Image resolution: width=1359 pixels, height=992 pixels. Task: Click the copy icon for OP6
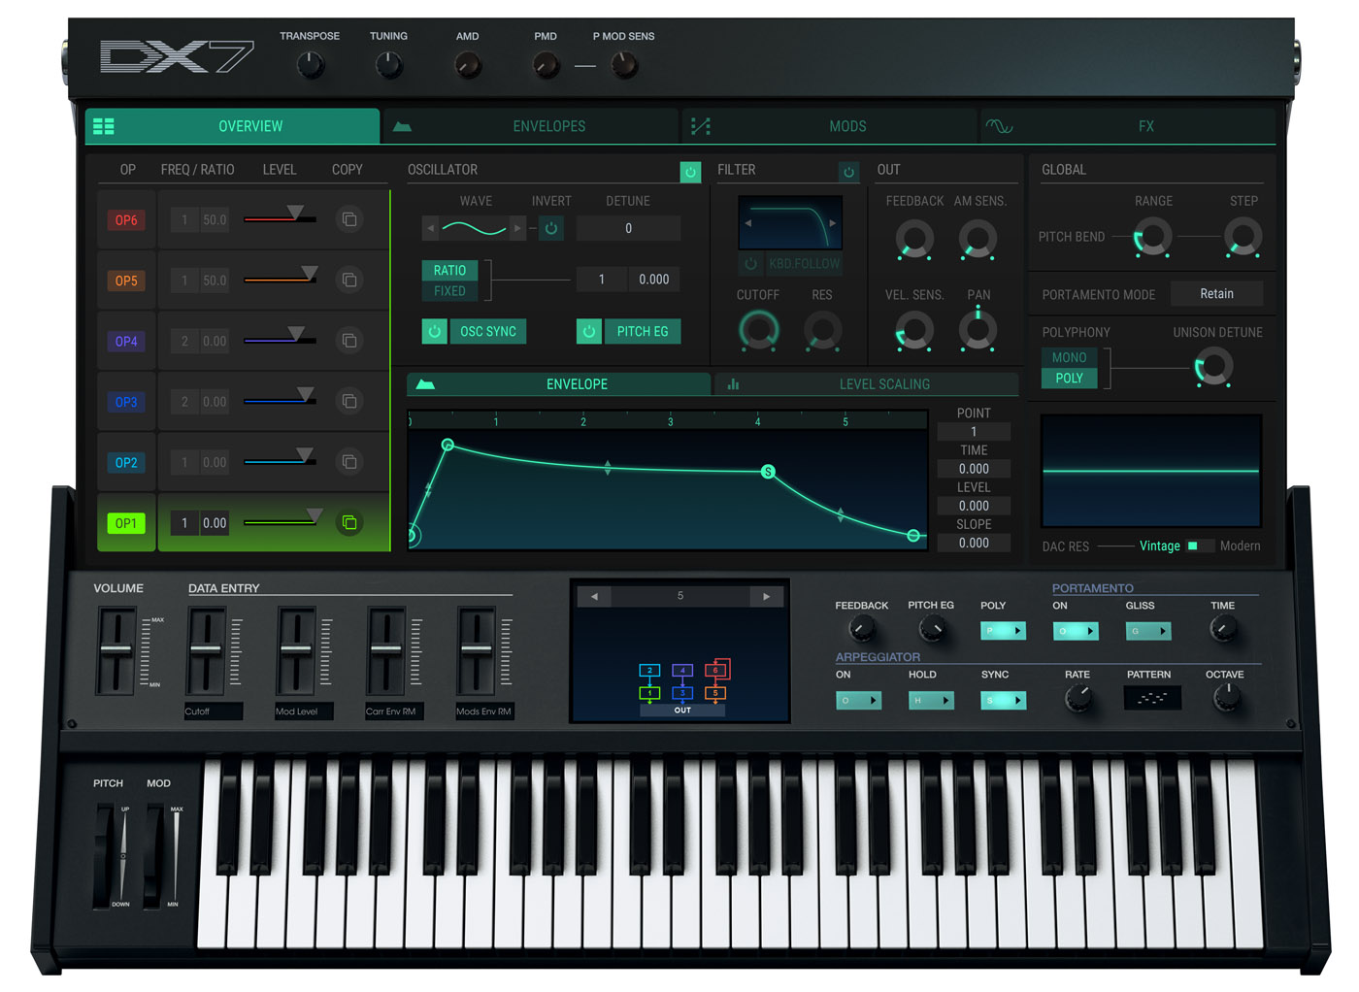point(349,219)
